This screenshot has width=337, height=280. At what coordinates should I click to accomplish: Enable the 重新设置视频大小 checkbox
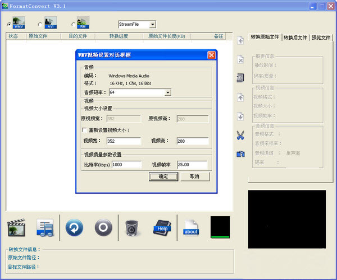pyautogui.click(x=84, y=130)
